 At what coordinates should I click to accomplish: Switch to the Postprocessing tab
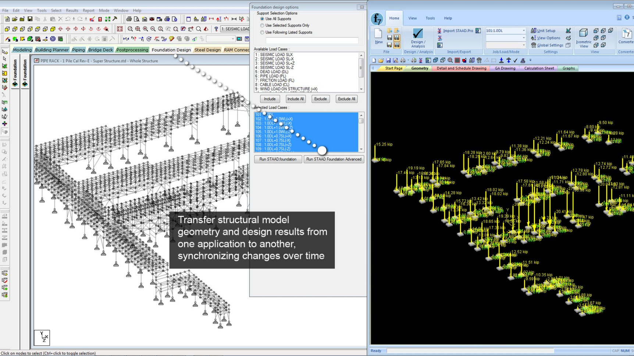(x=132, y=50)
